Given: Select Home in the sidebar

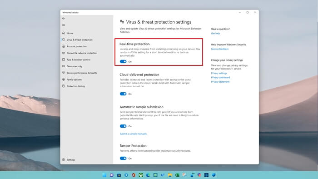Looking at the screenshot, I should coord(70,33).
